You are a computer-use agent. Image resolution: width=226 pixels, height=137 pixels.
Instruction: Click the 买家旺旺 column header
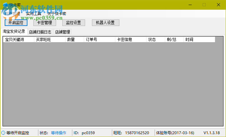(x=50, y=39)
